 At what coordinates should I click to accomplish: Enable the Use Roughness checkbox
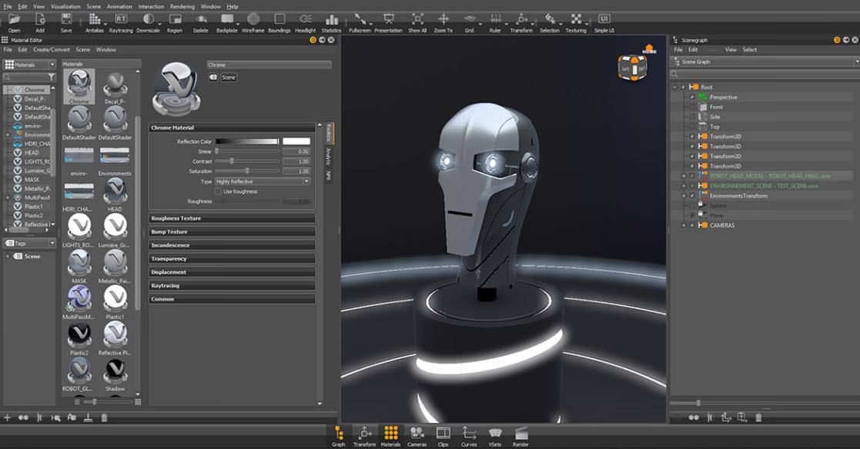coord(219,191)
